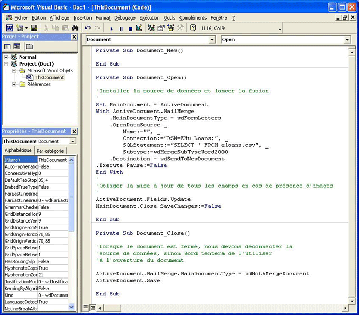Open the Edition menu
Image resolution: width=359 pixels, height=315 pixels.
pyautogui.click(x=39, y=18)
